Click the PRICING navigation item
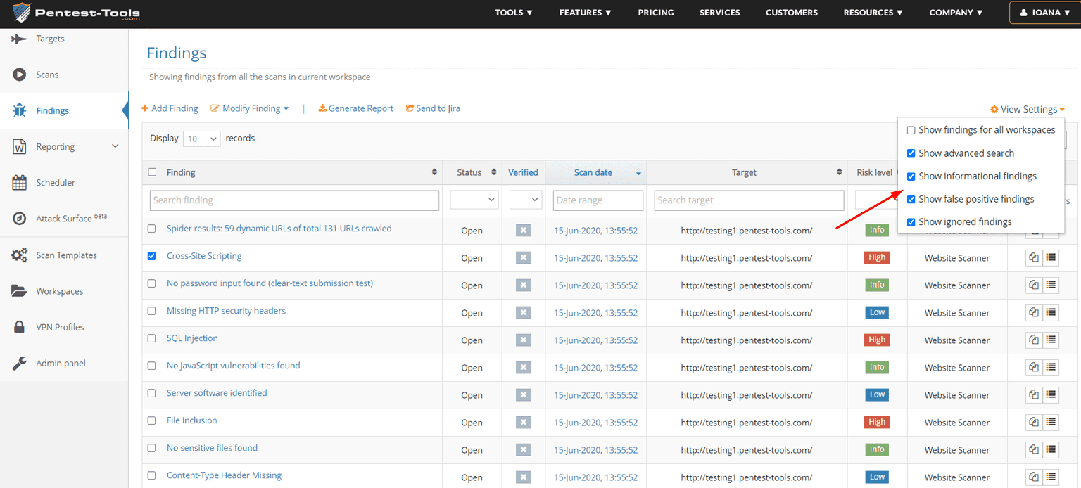Viewport: 1081px width, 488px height. (x=655, y=13)
